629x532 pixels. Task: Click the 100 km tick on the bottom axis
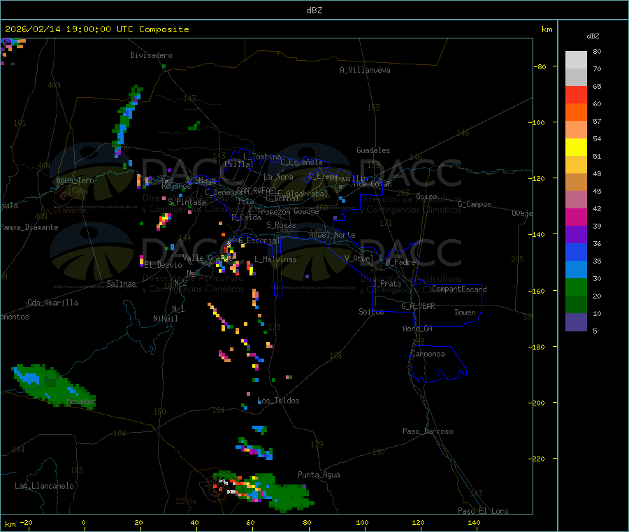362,522
